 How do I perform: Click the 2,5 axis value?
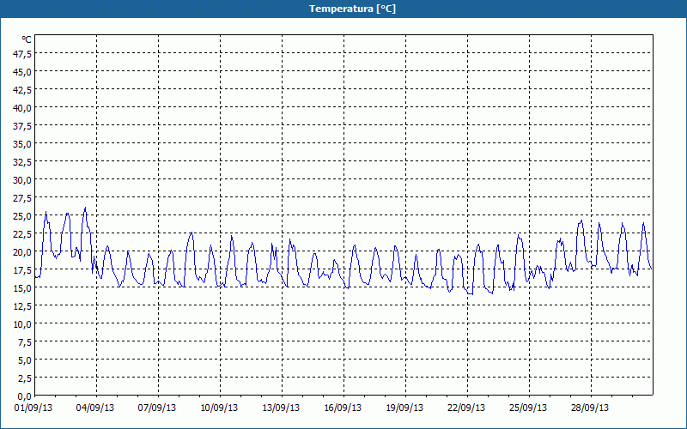pos(25,378)
